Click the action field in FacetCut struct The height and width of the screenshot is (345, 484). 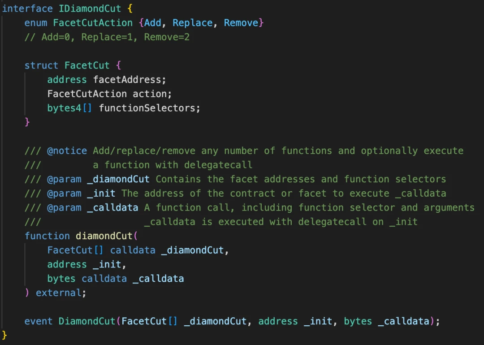click(x=152, y=94)
